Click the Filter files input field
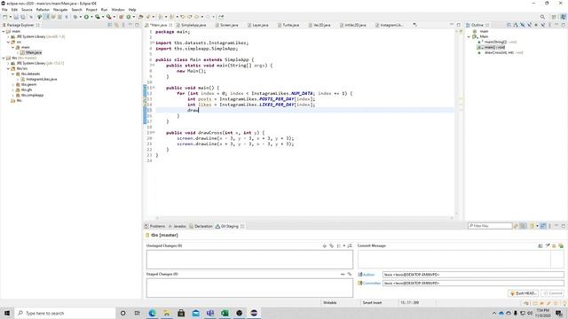Viewport: 568px width, 319px height. [490, 226]
